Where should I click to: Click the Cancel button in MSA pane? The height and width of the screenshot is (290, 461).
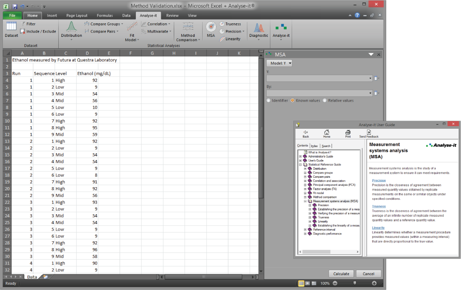pos(368,274)
